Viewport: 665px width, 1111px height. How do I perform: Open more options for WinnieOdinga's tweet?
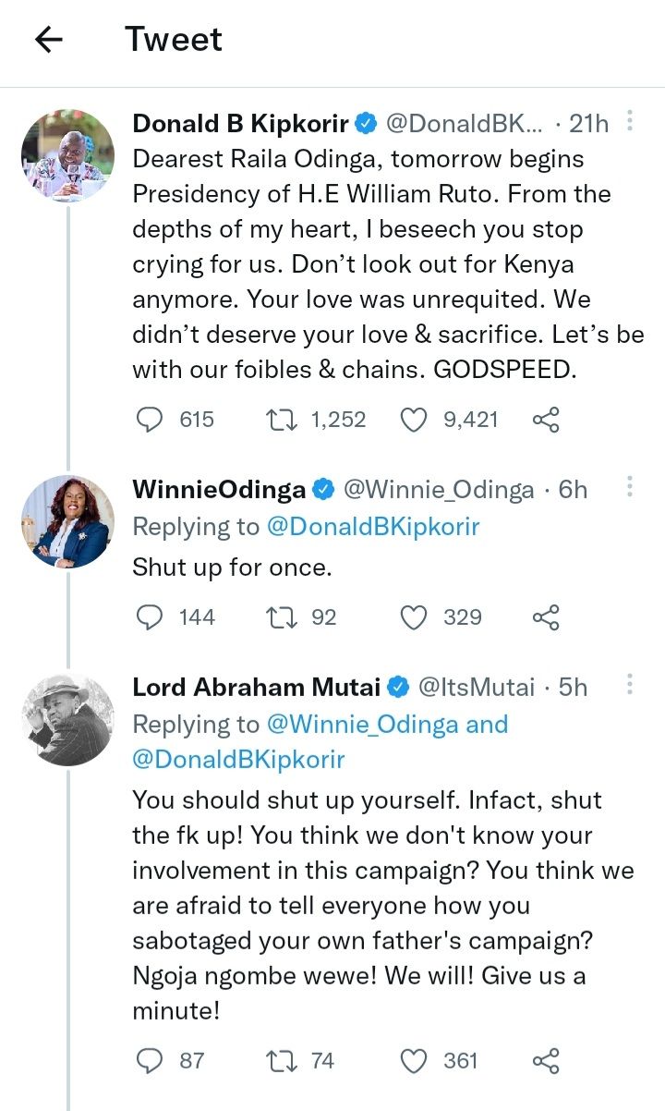630,487
